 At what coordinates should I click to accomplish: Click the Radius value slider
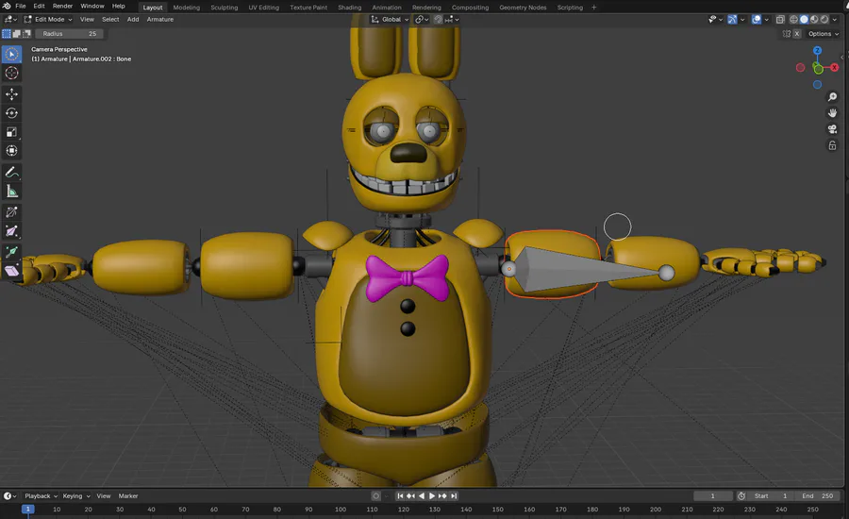tap(69, 34)
